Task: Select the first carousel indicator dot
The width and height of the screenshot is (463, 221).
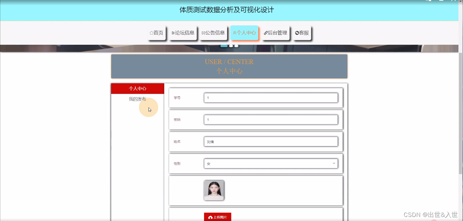Action: click(224, 46)
